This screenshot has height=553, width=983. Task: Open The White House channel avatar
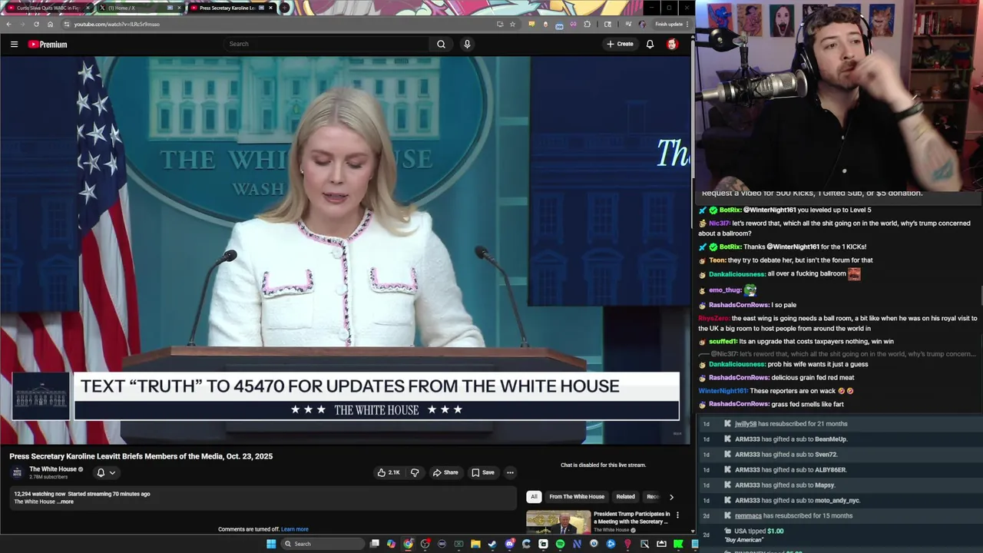tap(17, 472)
